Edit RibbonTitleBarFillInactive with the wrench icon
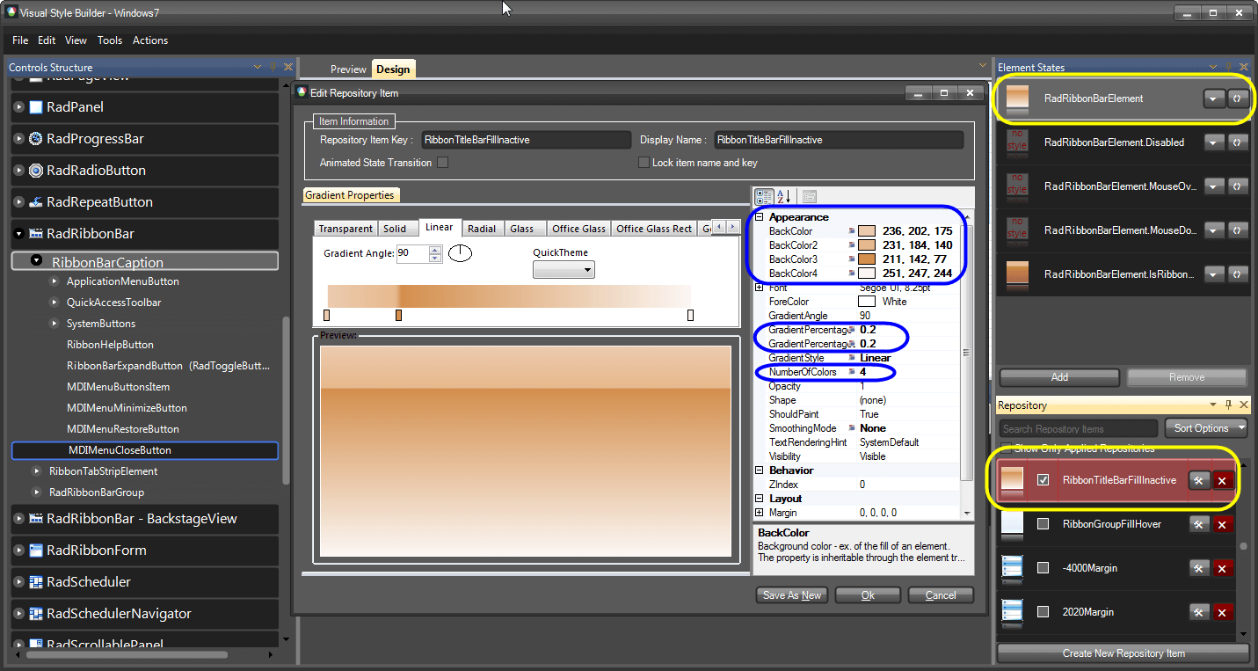This screenshot has height=671, width=1258. tap(1199, 480)
